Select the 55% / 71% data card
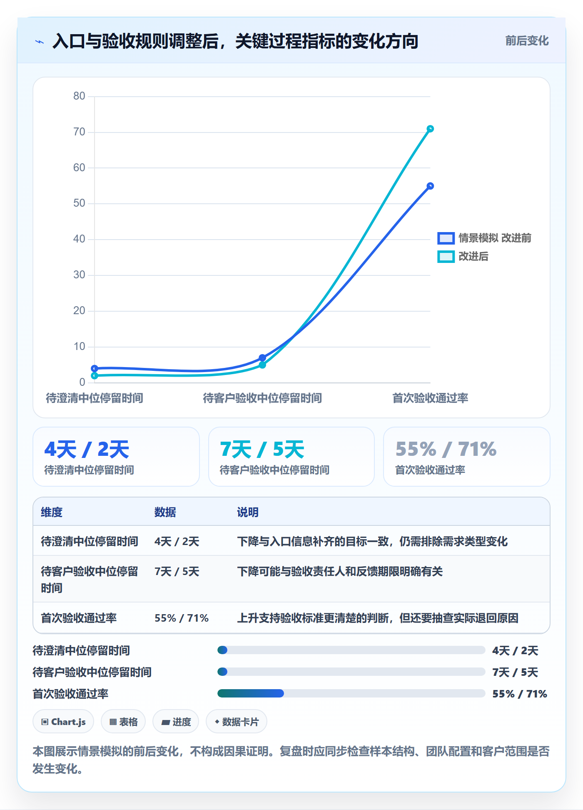 (467, 457)
